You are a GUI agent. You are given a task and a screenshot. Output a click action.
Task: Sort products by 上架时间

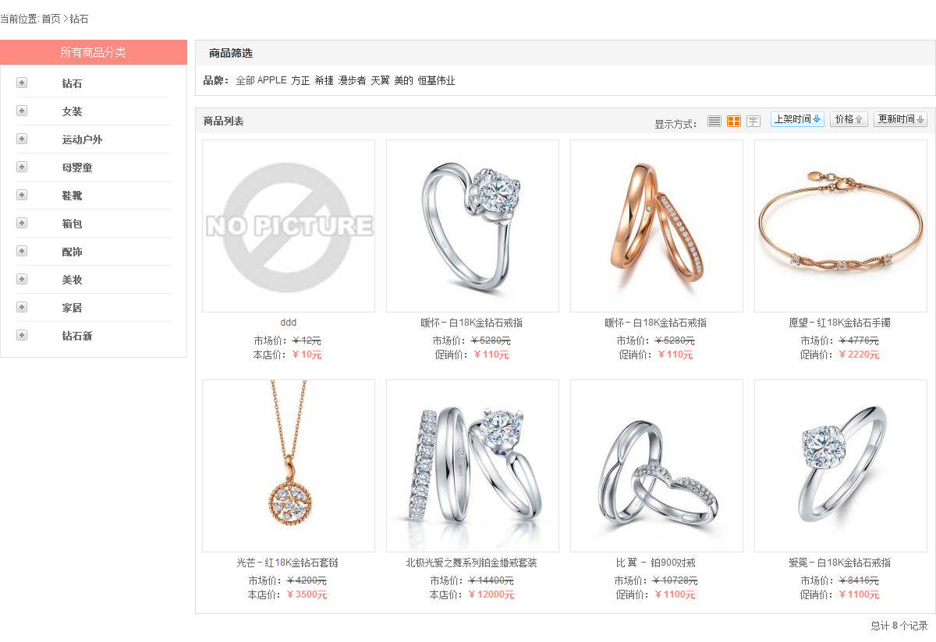point(797,119)
